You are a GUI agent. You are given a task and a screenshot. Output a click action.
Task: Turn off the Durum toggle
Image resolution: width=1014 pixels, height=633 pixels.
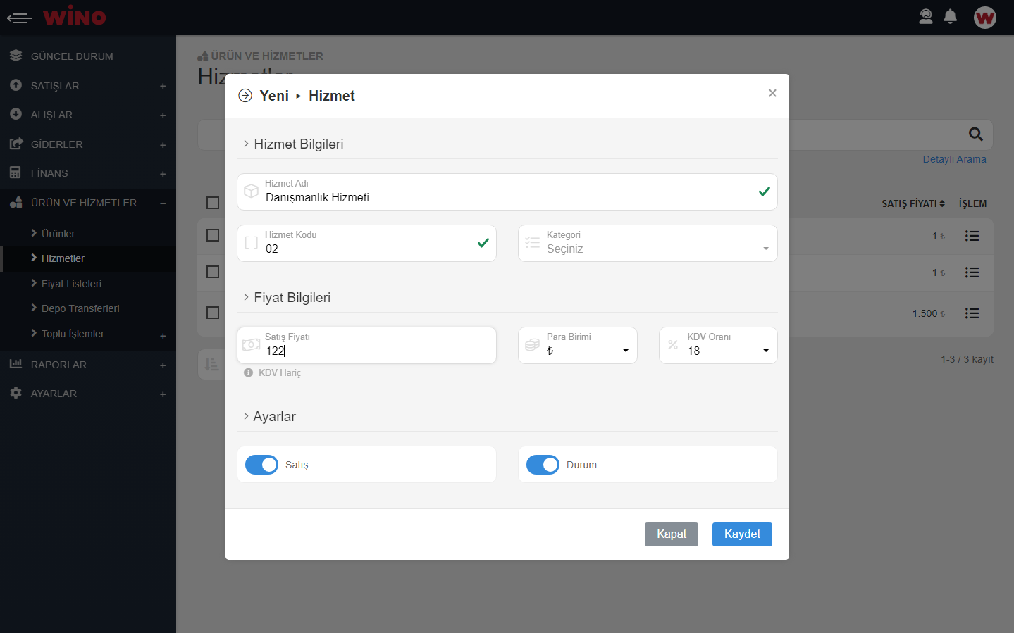543,465
